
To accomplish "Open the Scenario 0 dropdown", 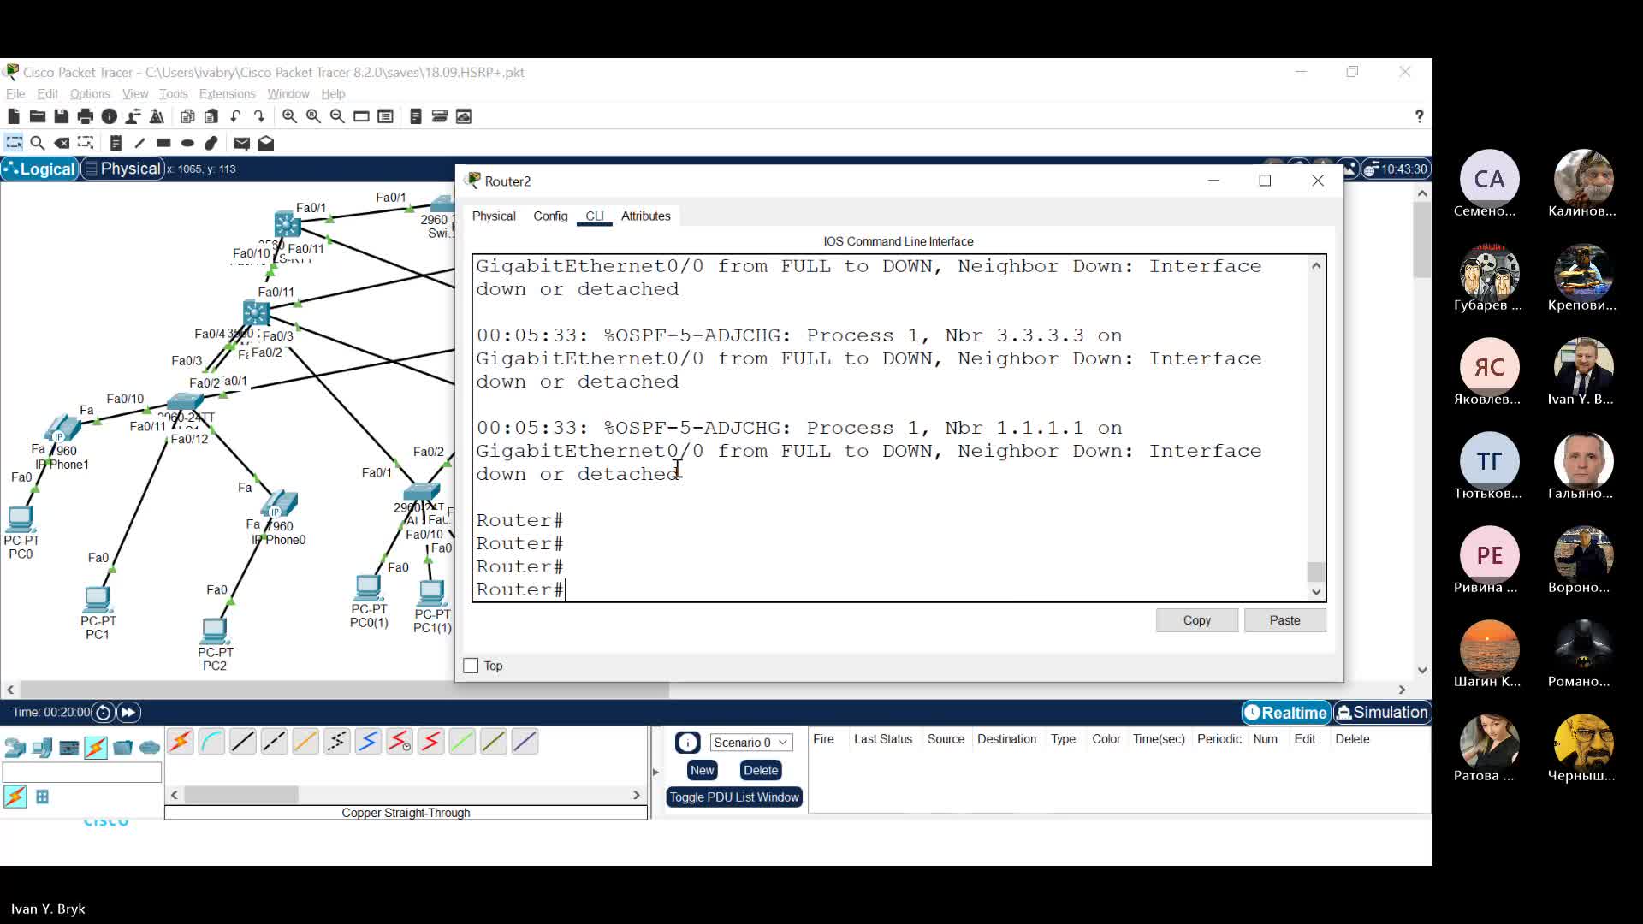I will pyautogui.click(x=750, y=743).
